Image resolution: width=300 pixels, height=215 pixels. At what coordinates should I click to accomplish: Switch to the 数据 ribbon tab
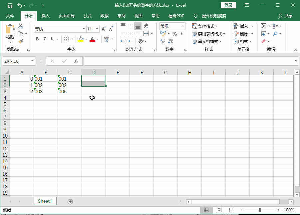point(104,16)
